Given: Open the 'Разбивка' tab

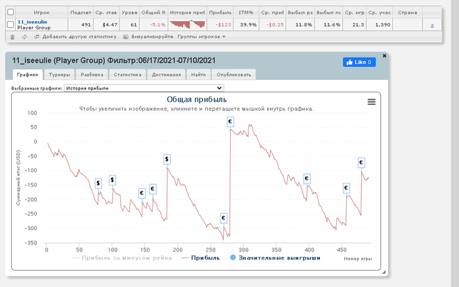Looking at the screenshot, I should click(x=92, y=75).
